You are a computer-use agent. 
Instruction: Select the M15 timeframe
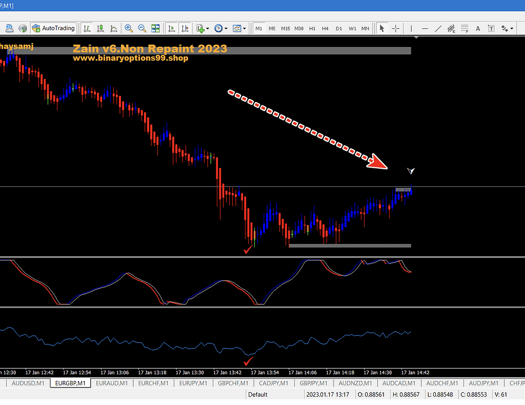click(x=285, y=28)
